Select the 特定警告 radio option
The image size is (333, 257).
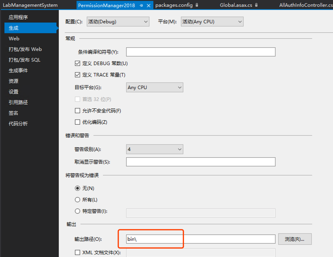click(x=78, y=211)
